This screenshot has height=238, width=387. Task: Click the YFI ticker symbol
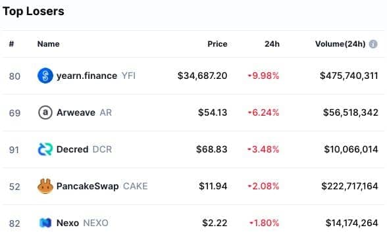tap(128, 76)
